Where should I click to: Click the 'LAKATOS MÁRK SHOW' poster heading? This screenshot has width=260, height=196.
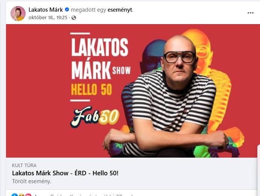[101, 59]
